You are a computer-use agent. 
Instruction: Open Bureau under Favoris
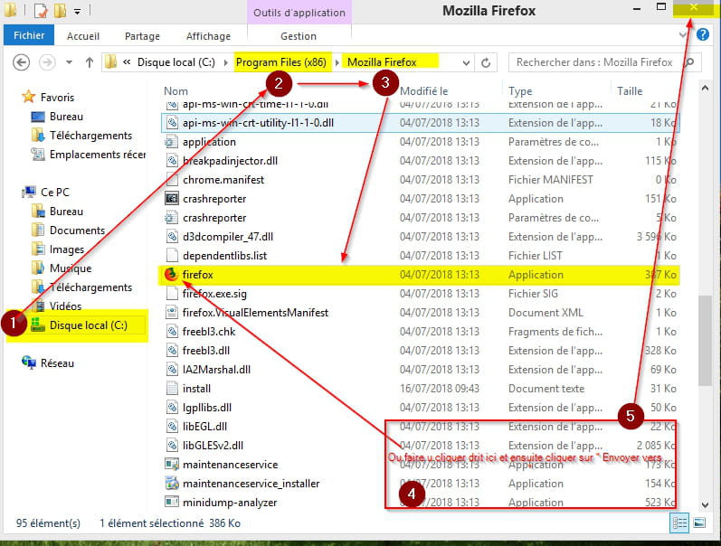point(66,117)
